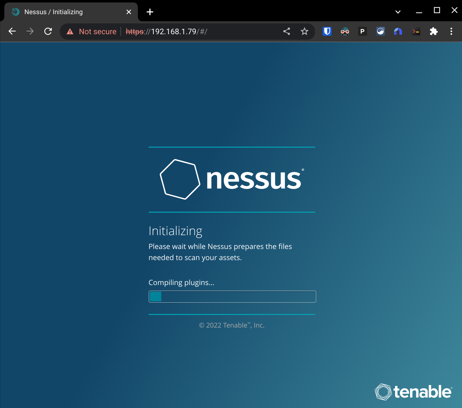
Task: Close the Nessus / Initializing tab
Action: click(129, 12)
